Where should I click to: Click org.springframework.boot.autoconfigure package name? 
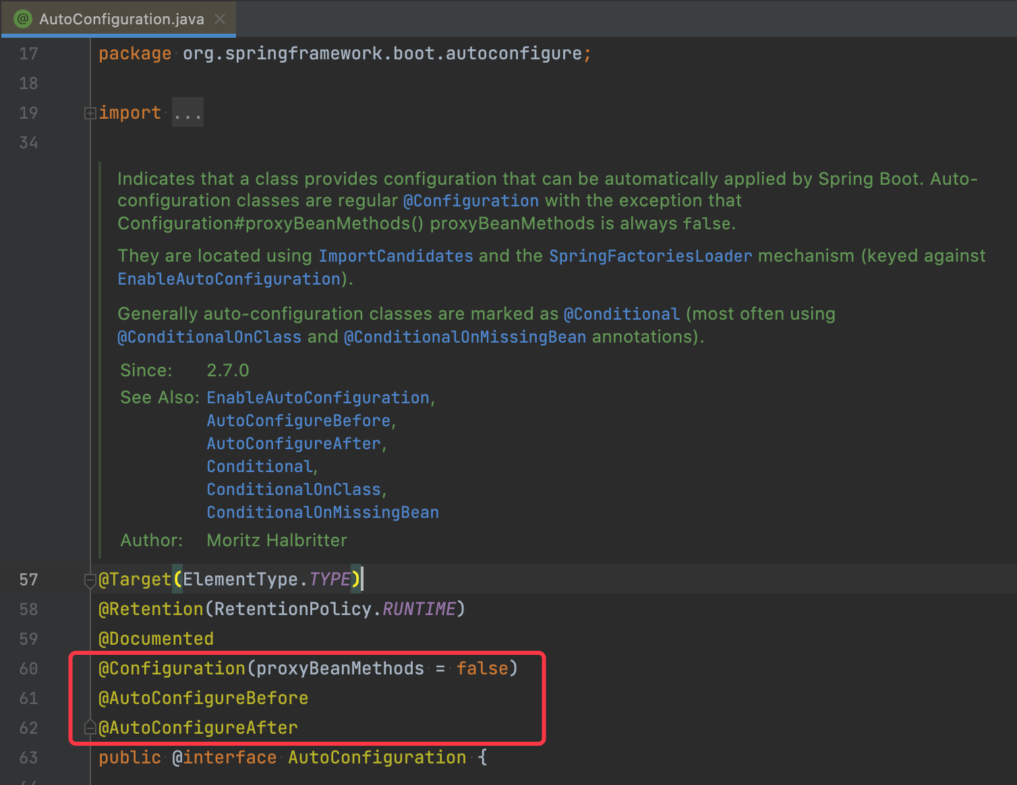click(x=382, y=53)
